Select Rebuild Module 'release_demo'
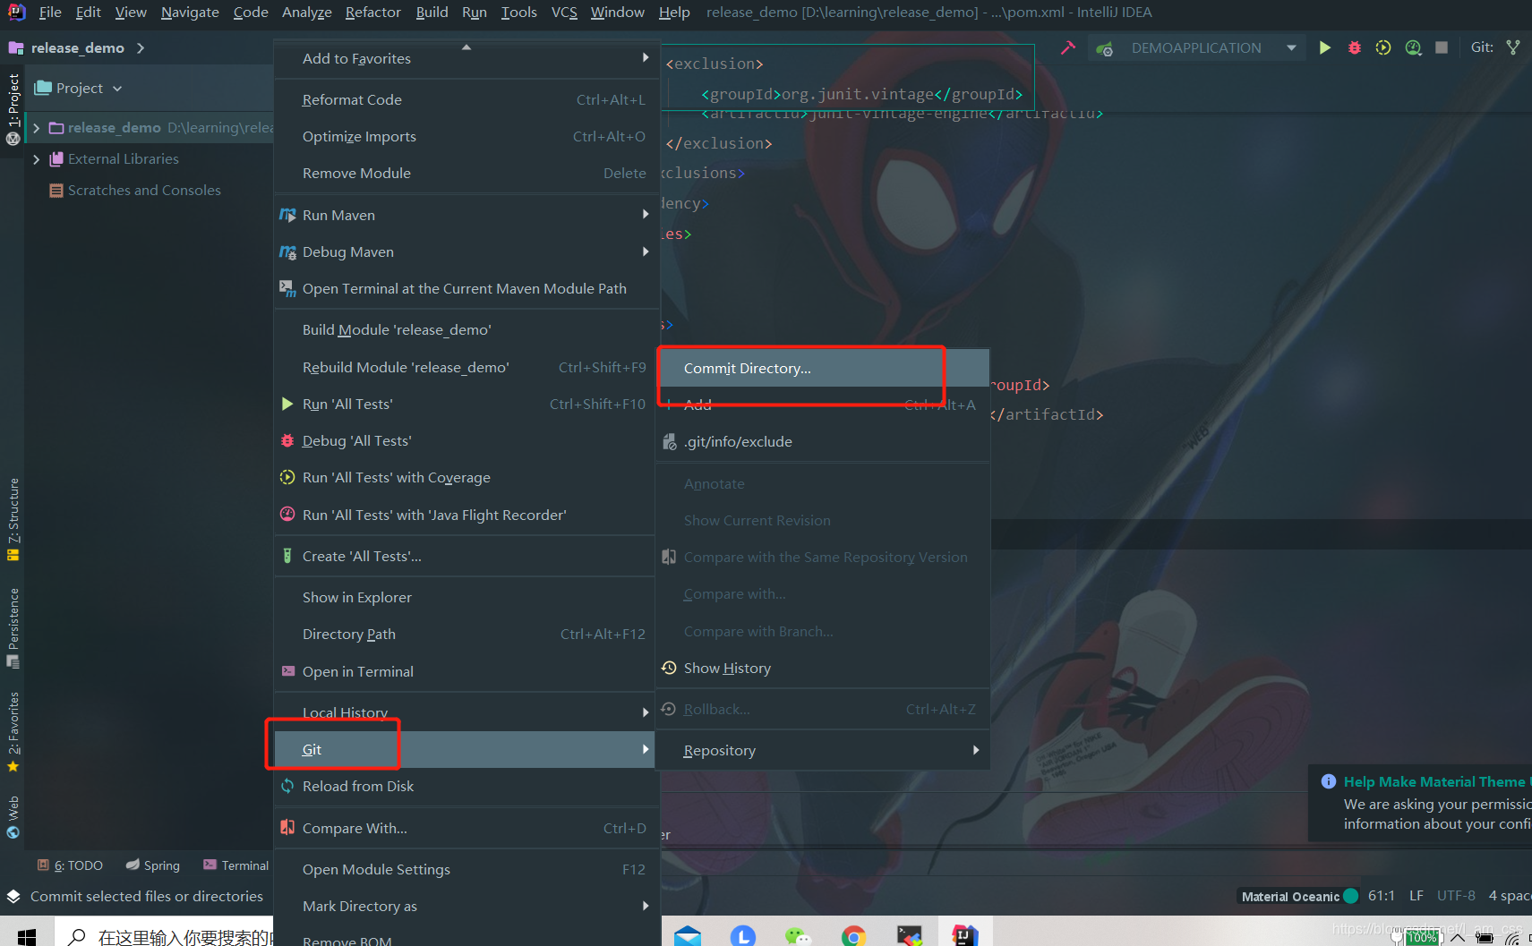The height and width of the screenshot is (946, 1532). tap(466, 368)
